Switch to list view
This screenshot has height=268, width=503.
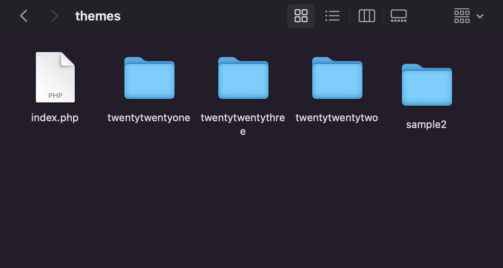click(x=332, y=16)
